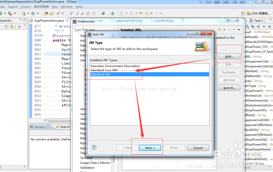The image size is (273, 172).
Task: Maximize the Hierarchy panel view
Action: (x=25, y=20)
